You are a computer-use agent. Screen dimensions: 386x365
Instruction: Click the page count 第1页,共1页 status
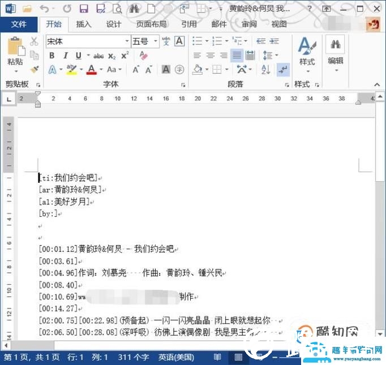click(32, 357)
